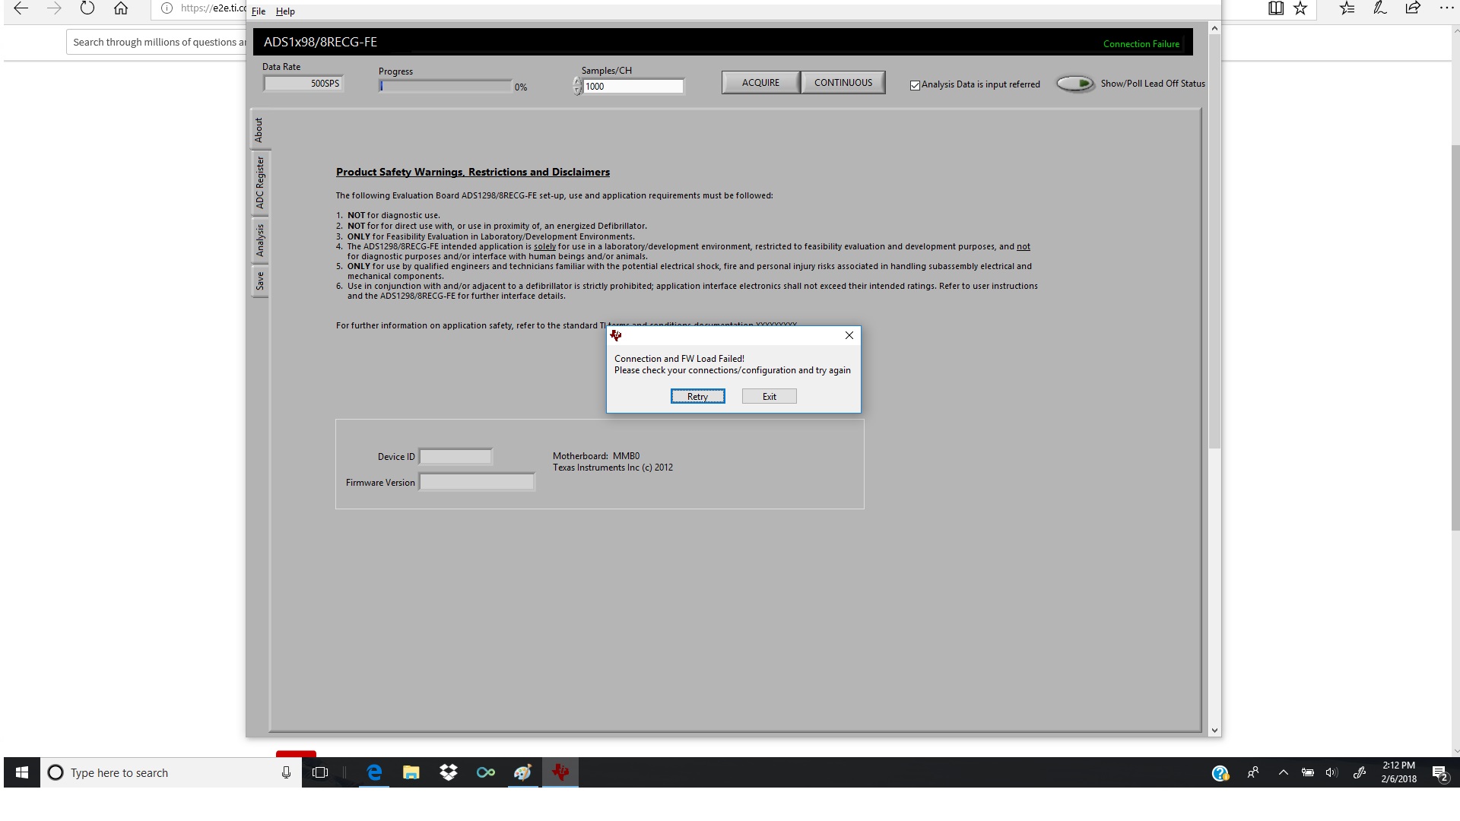Viewport: 1460px width, 821px height.
Task: Click the microphone icon in search box
Action: coord(286,772)
